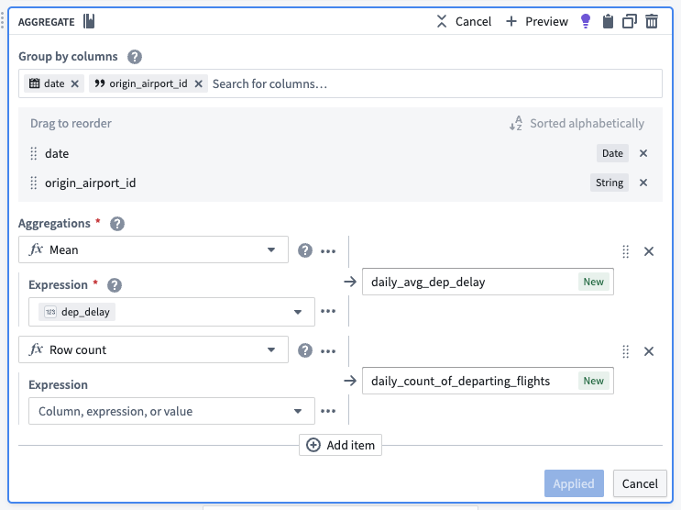
Task: Click the bookmark icon next to AGGREGATE title
Action: tap(89, 21)
